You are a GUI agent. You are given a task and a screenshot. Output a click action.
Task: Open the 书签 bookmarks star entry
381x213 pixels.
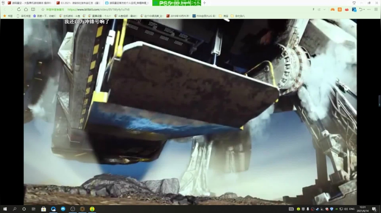tap(8, 16)
